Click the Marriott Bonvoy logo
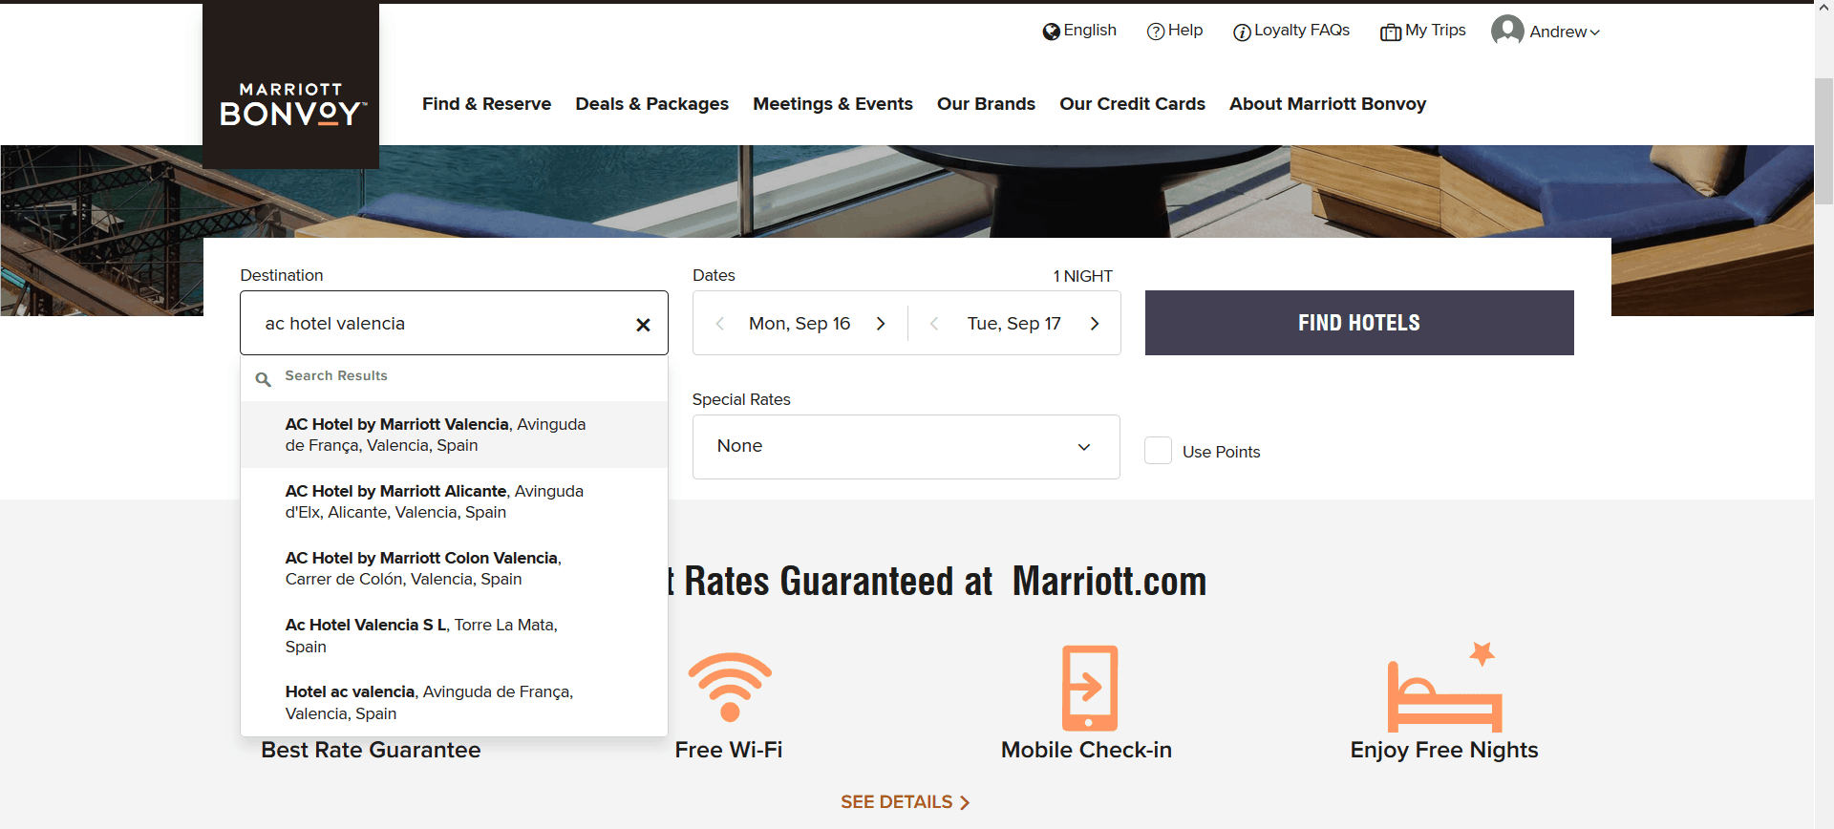The width and height of the screenshot is (1834, 829). click(x=290, y=86)
